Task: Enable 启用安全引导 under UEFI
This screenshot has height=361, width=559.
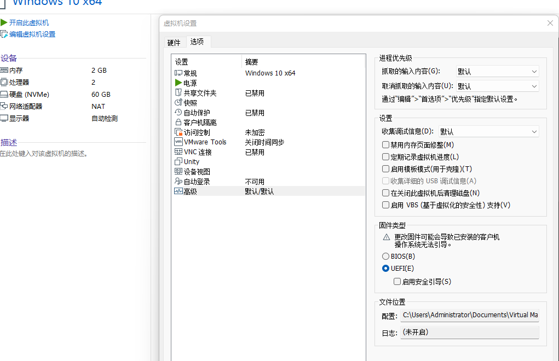Action: click(397, 281)
